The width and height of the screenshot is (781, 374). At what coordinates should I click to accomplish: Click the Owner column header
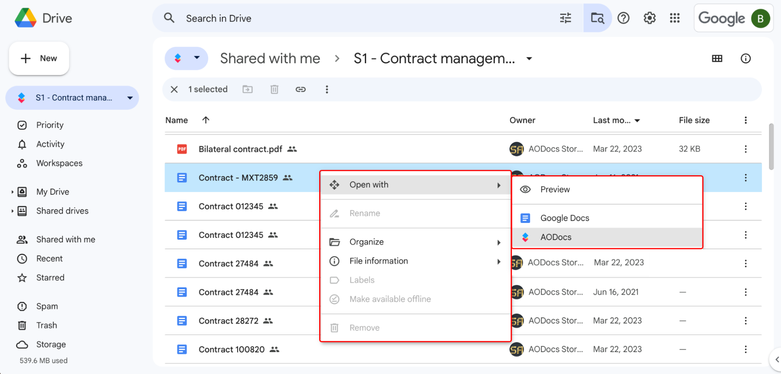pos(522,120)
